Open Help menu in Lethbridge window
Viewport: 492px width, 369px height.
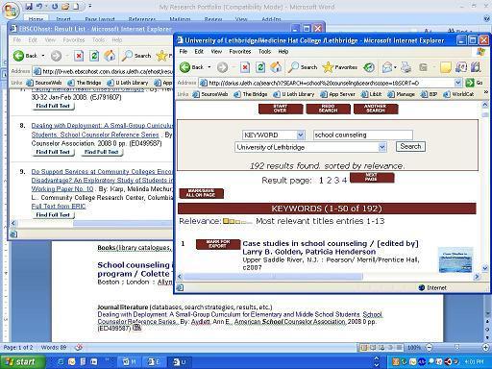[283, 51]
